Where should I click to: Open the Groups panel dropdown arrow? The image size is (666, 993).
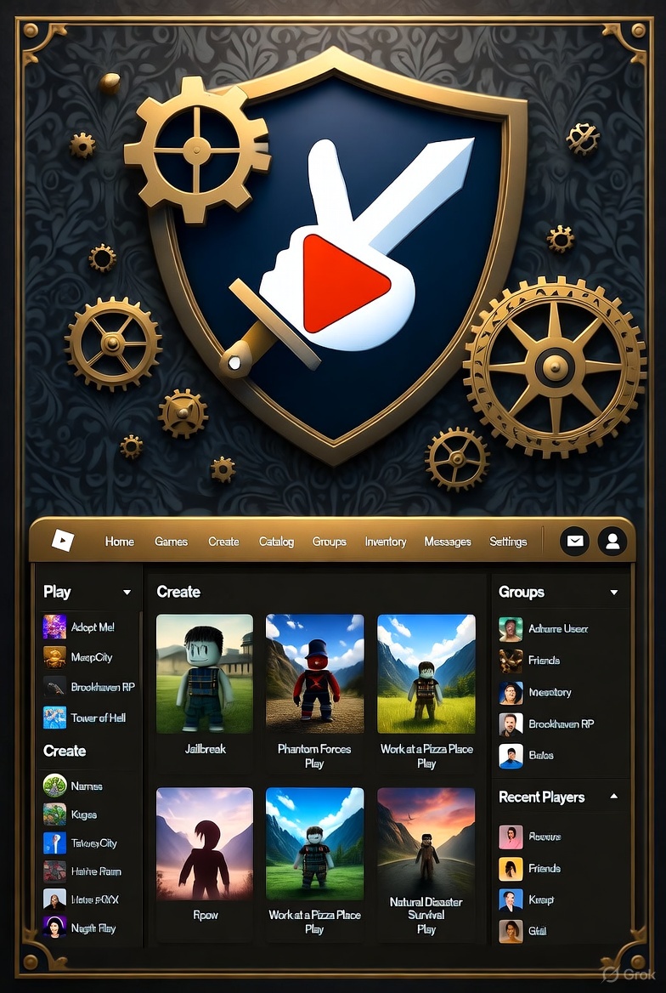614,593
